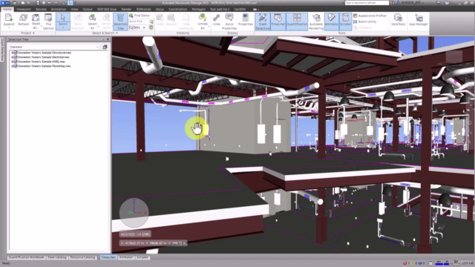Open the Find Items window
Screen dimensions: 475x267
pos(140,16)
